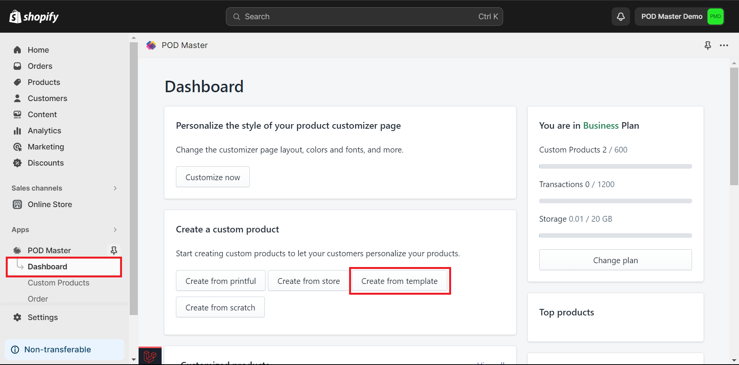Click the Content icon
The image size is (739, 365).
(x=17, y=114)
